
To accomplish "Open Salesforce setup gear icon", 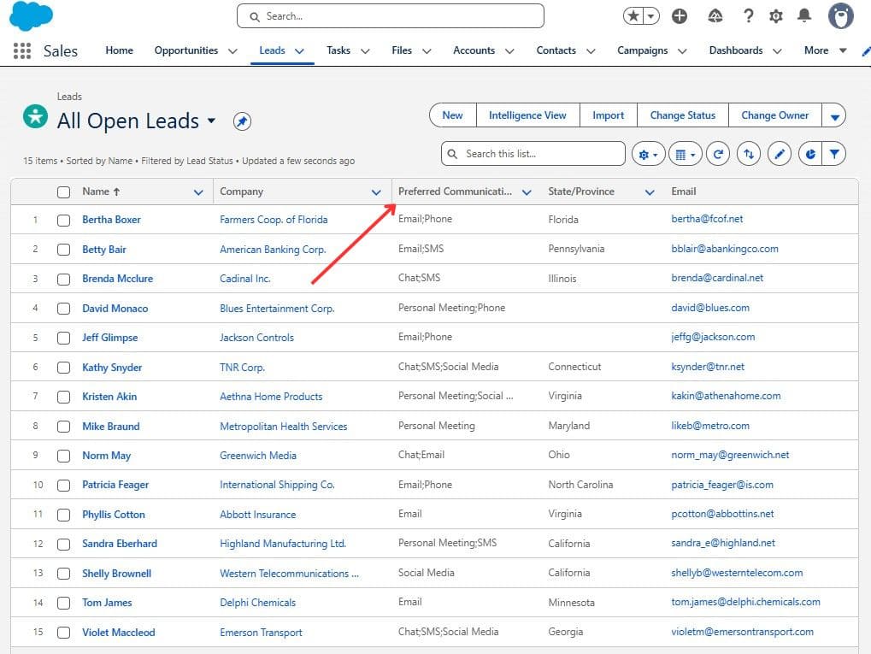I will [775, 15].
